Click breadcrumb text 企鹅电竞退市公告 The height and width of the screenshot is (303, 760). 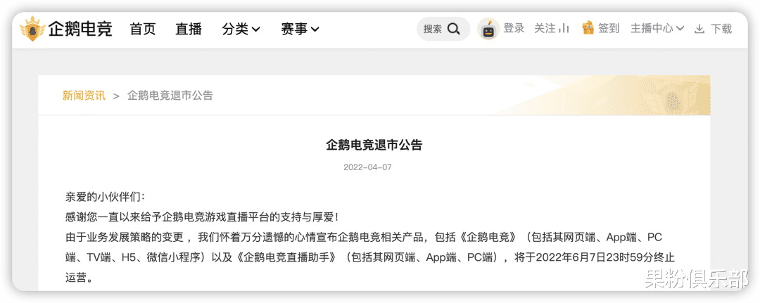tap(170, 96)
